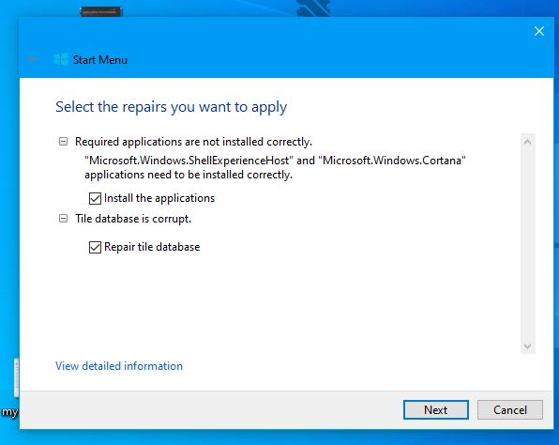
Task: Select 'Tile database is corrupt.' text
Action: [x=133, y=219]
